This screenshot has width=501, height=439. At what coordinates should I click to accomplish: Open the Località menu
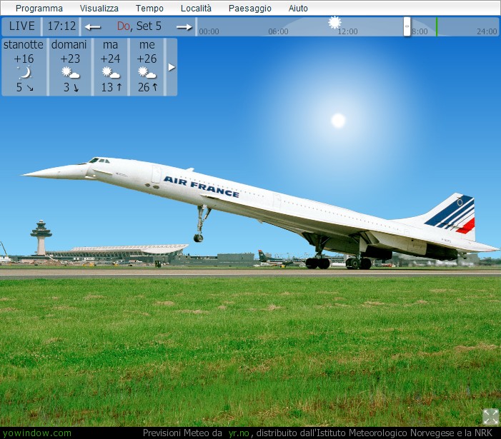tap(196, 9)
